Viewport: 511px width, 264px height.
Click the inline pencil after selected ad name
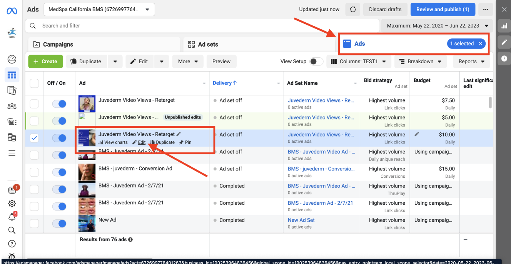pyautogui.click(x=179, y=134)
